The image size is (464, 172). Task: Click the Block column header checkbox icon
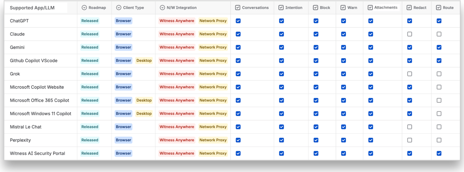coord(316,7)
